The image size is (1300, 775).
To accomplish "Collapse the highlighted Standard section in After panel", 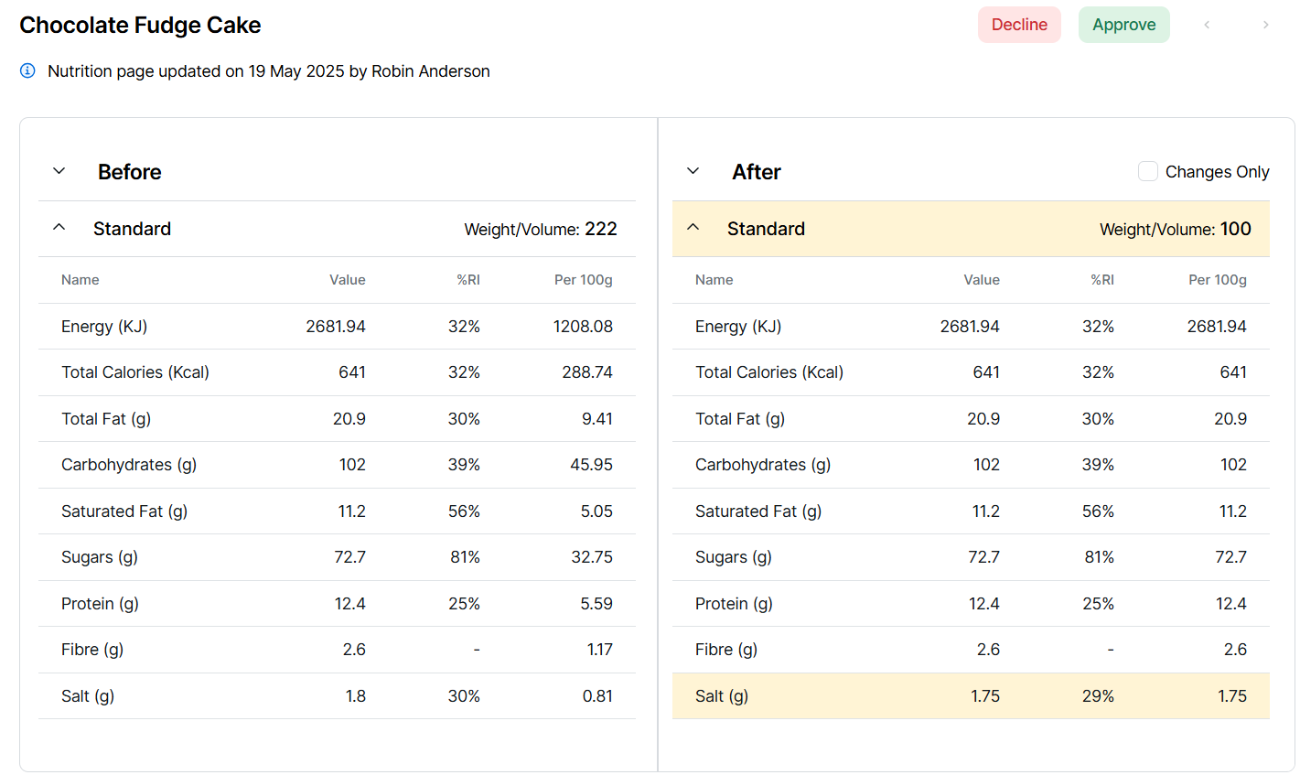I will [693, 228].
